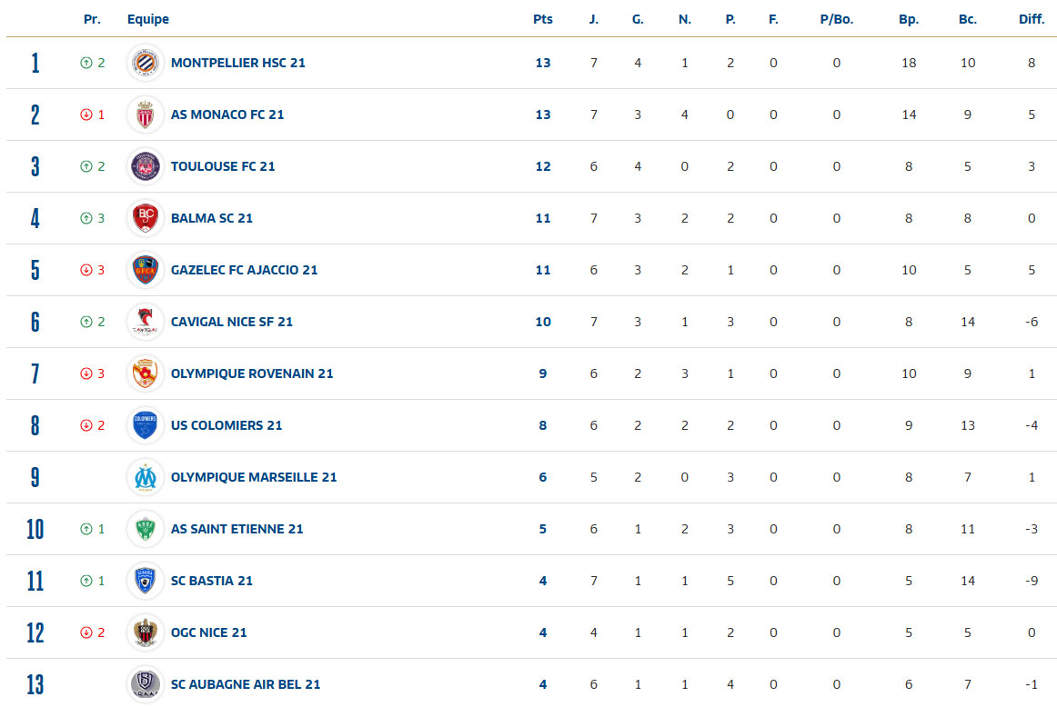The image size is (1057, 707).
Task: Click the Bp. column header
Action: pyautogui.click(x=909, y=19)
